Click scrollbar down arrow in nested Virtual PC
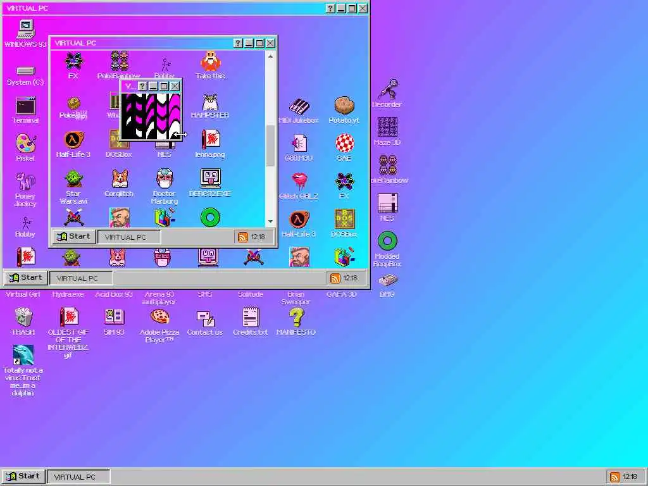 pyautogui.click(x=270, y=221)
